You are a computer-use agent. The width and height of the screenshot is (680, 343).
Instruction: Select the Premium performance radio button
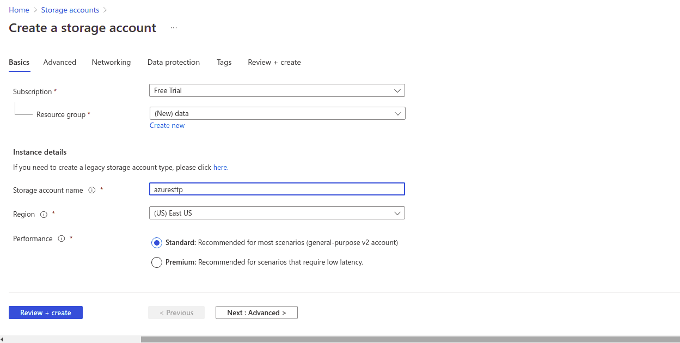157,262
